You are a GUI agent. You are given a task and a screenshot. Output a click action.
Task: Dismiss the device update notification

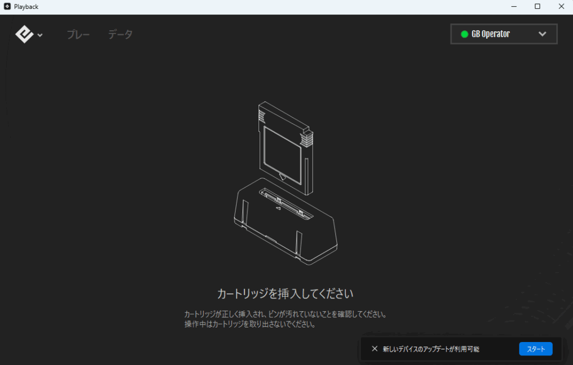(374, 349)
